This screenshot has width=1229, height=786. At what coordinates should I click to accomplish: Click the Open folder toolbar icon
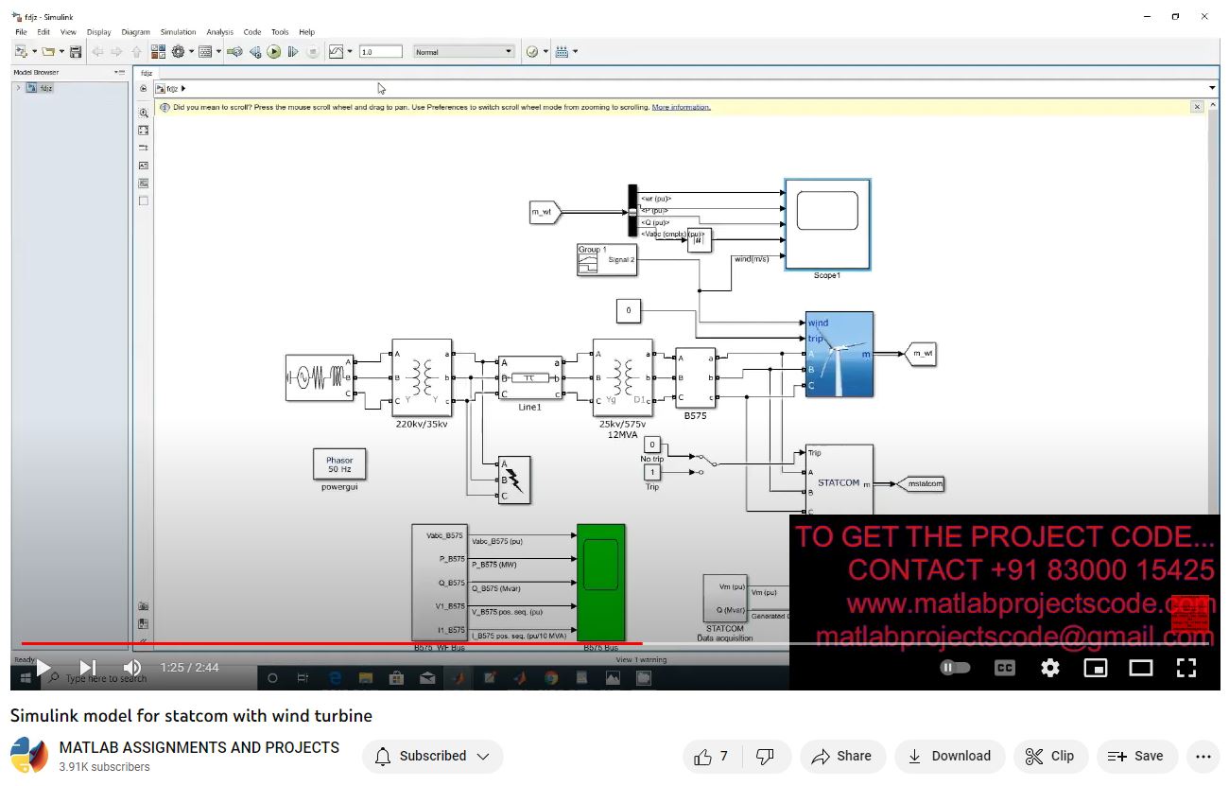[x=47, y=52]
